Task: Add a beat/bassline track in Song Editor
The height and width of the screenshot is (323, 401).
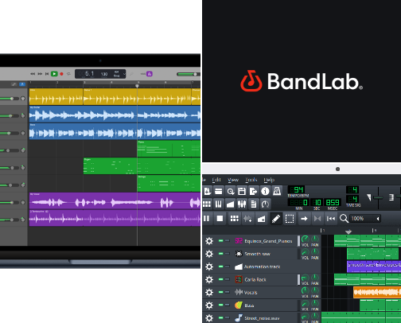Action: 234,219
